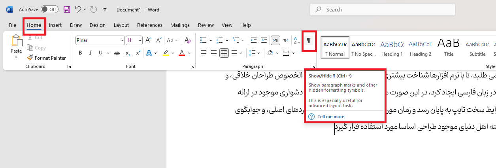This screenshot has height=168, width=496.
Task: Switch to the Draw tab
Action: pos(76,25)
